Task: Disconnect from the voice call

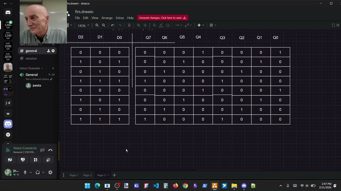Action: tap(50, 150)
